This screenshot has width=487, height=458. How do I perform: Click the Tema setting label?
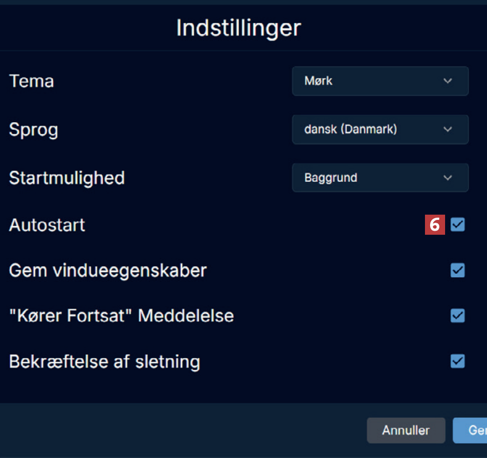click(x=32, y=81)
